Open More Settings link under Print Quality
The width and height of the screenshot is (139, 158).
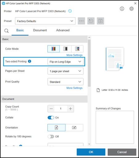[74, 88]
